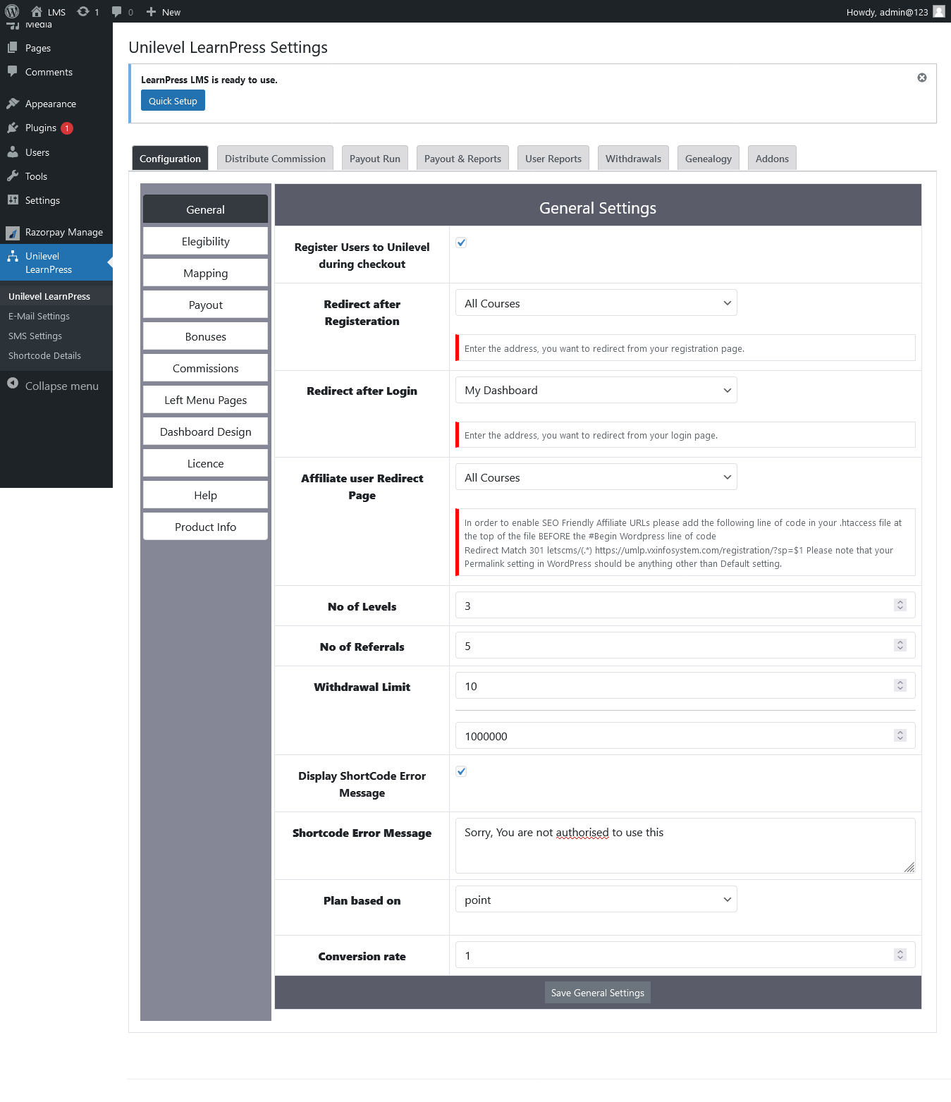The width and height of the screenshot is (951, 1102).
Task: Click the Unilevel LearnPress sidebar icon
Action: pyautogui.click(x=14, y=256)
